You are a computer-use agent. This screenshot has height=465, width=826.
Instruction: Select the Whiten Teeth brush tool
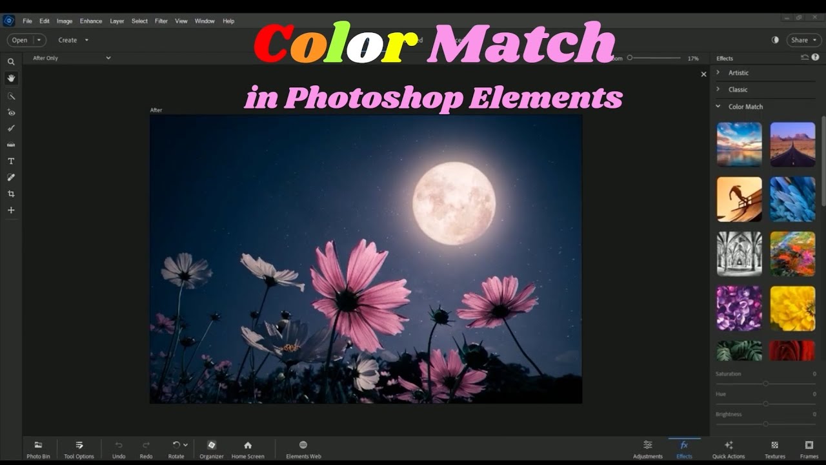(x=11, y=128)
